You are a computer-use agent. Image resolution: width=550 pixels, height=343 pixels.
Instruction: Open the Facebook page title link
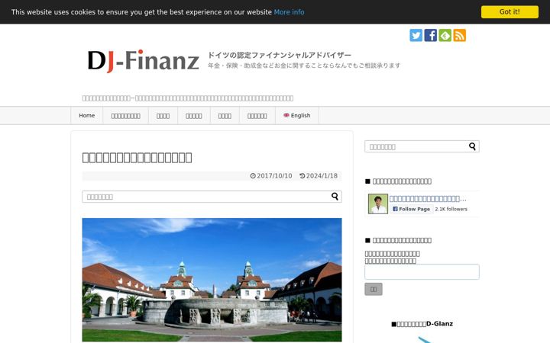click(428, 199)
